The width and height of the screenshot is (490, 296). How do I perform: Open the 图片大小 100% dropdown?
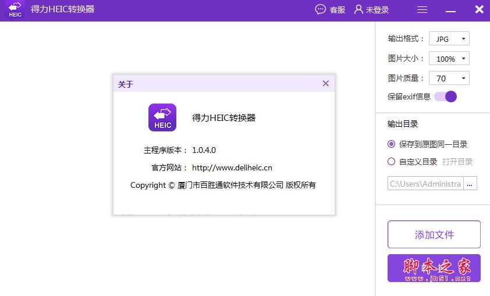click(x=449, y=58)
